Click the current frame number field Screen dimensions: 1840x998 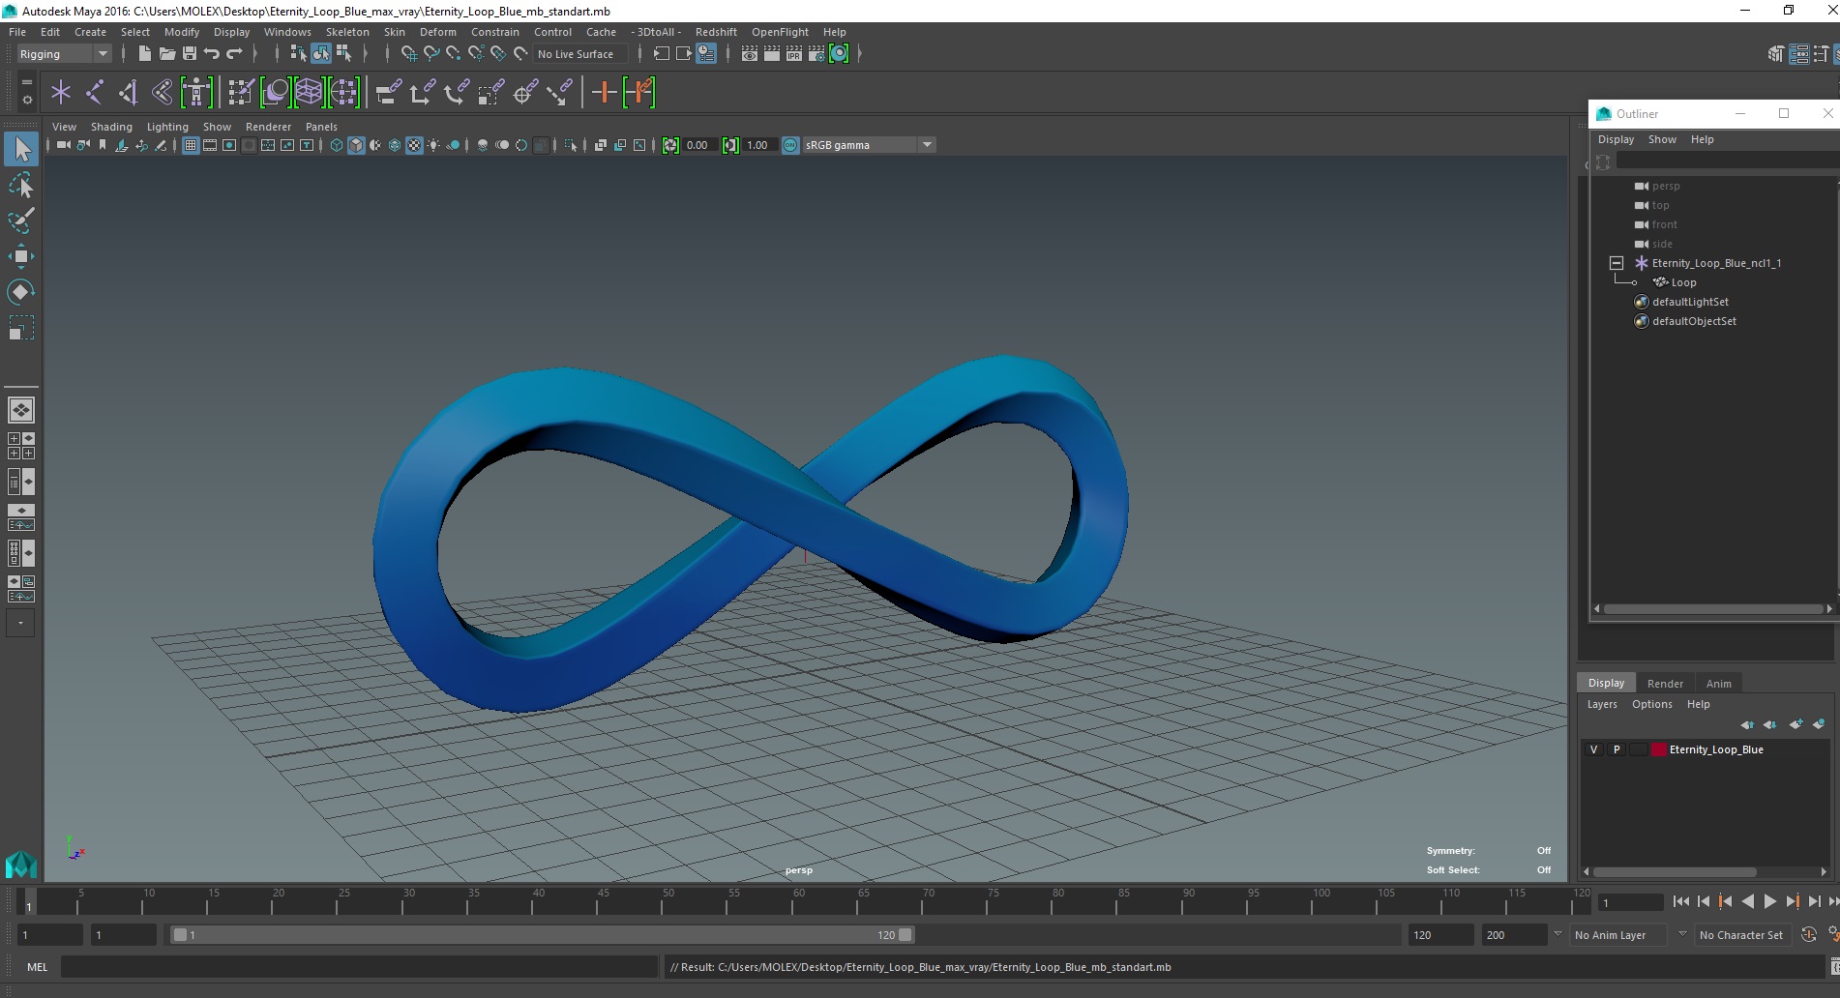coord(1630,903)
